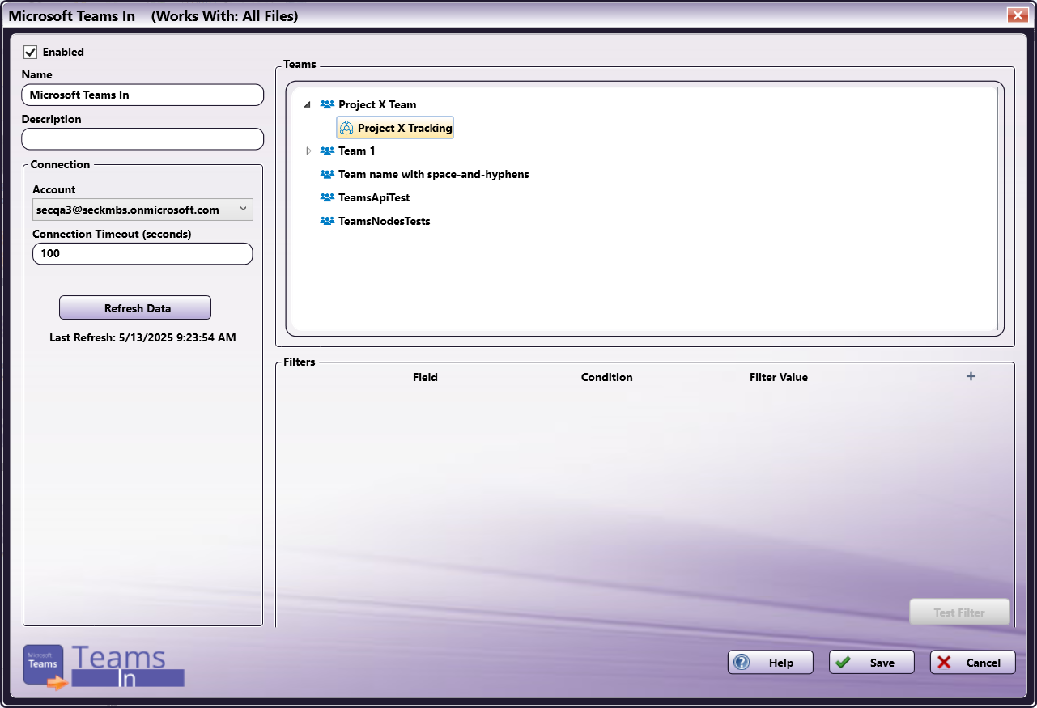This screenshot has height=708, width=1037.
Task: Click the Condition column header
Action: tap(607, 377)
